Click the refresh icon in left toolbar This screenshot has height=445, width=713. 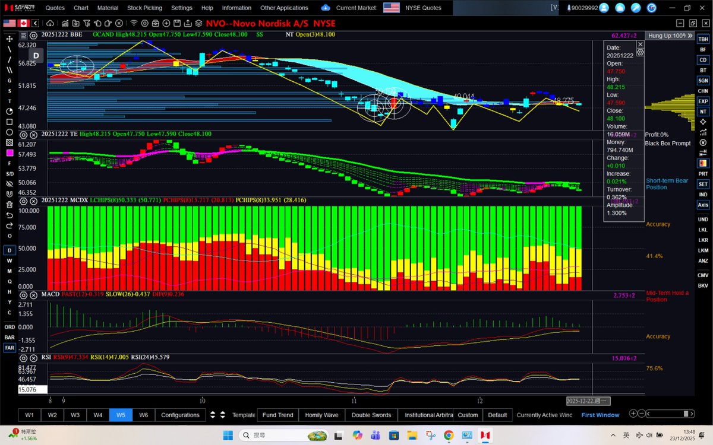pos(10,225)
